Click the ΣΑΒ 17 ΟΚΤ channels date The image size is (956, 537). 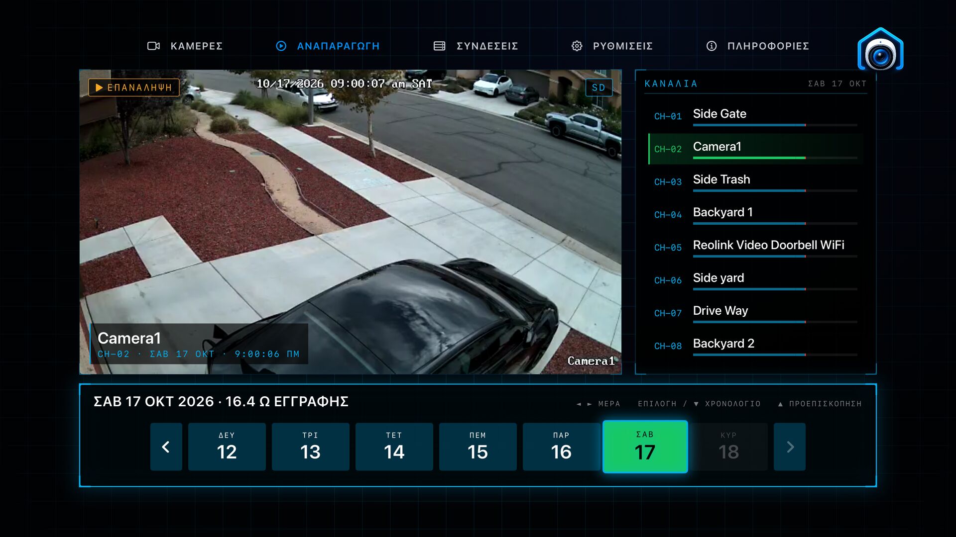pyautogui.click(x=837, y=84)
